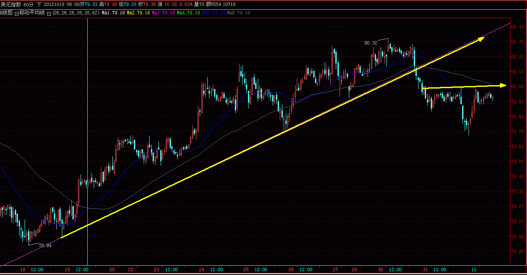Click the 80.20 price axis label
Image resolution: width=527 pixels, height=275 pixels.
(x=518, y=57)
